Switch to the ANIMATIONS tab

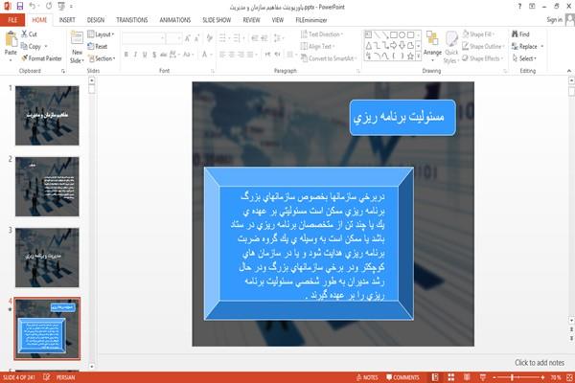(x=175, y=20)
